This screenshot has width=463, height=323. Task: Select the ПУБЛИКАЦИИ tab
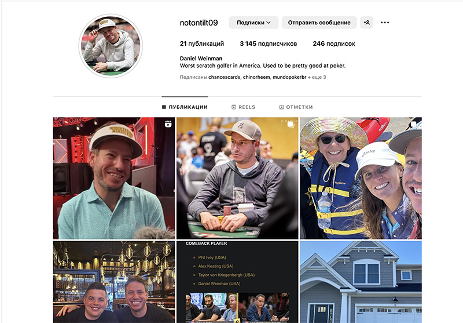[x=185, y=107]
